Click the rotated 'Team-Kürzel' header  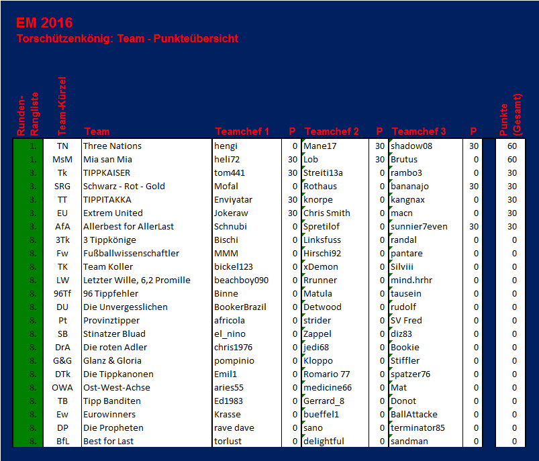pos(62,106)
